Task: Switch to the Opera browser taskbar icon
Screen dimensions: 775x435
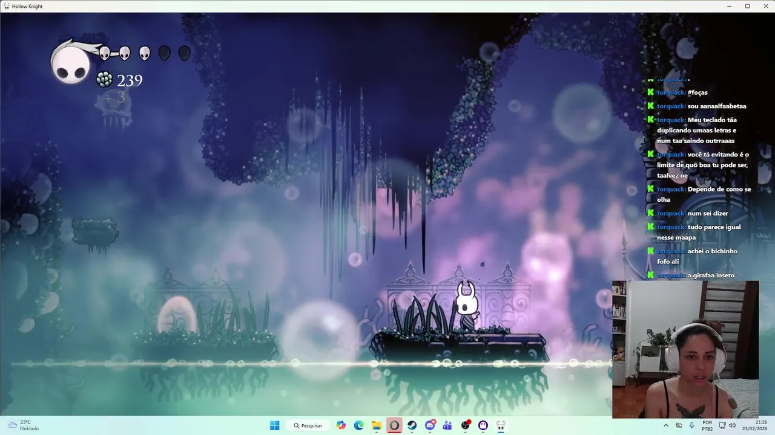Action: pos(394,425)
